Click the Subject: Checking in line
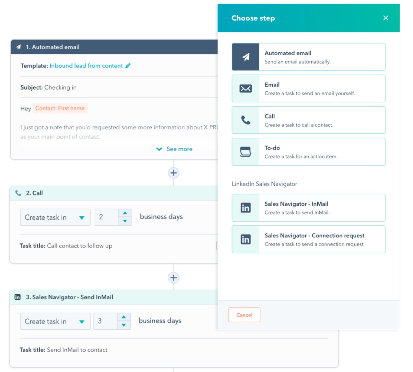The height and width of the screenshot is (372, 413). pyautogui.click(x=48, y=87)
